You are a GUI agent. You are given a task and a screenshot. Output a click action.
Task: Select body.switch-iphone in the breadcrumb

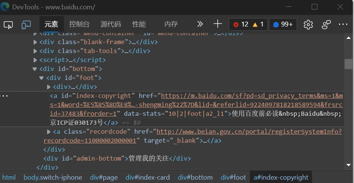point(52,177)
